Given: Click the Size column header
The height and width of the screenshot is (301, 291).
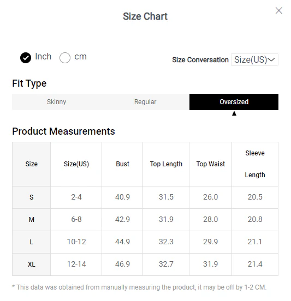Looking at the screenshot, I should 32,164.
